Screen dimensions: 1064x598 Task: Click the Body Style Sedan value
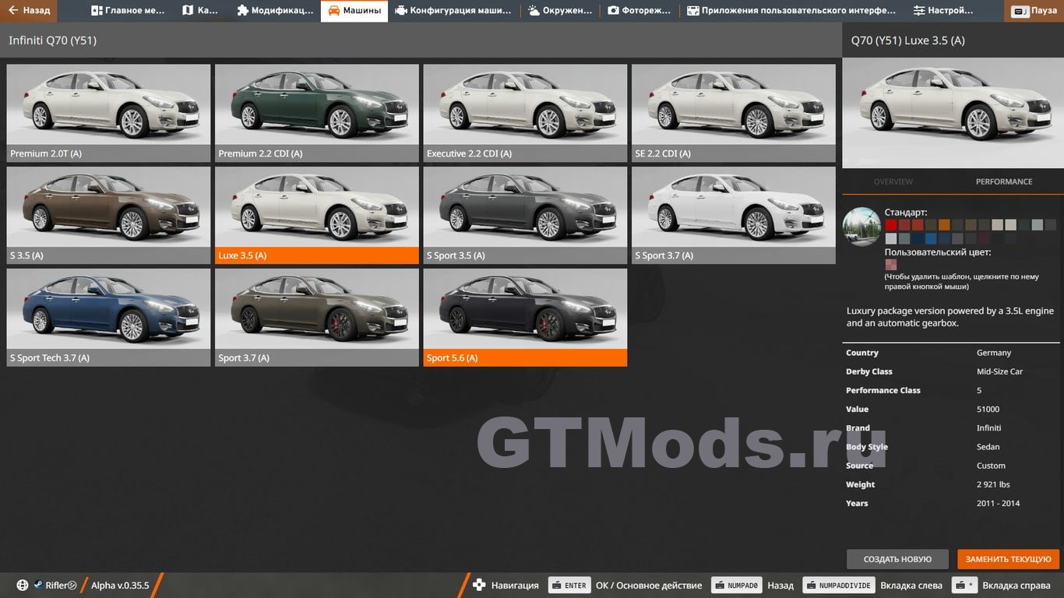tap(988, 447)
